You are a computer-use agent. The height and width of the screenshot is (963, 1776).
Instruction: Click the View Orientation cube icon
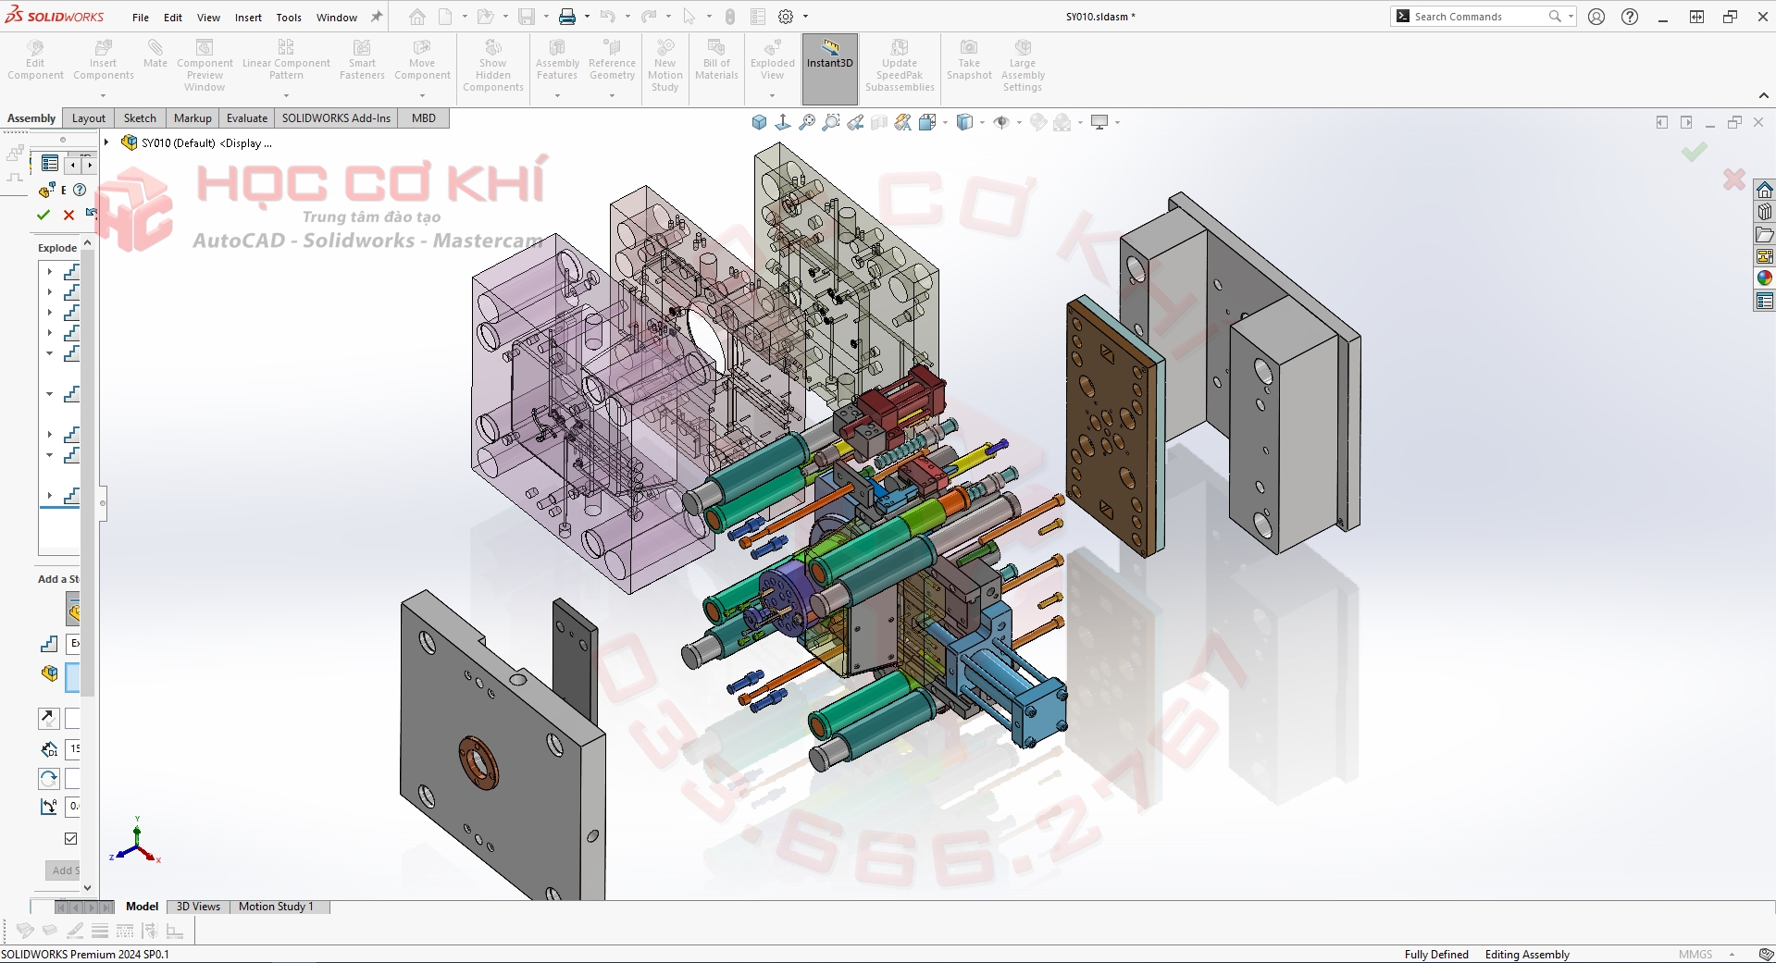(927, 122)
